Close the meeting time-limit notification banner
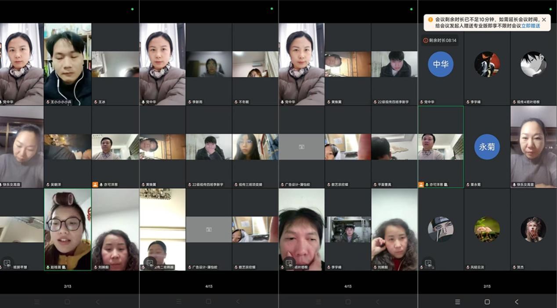557x308 pixels. pyautogui.click(x=544, y=20)
